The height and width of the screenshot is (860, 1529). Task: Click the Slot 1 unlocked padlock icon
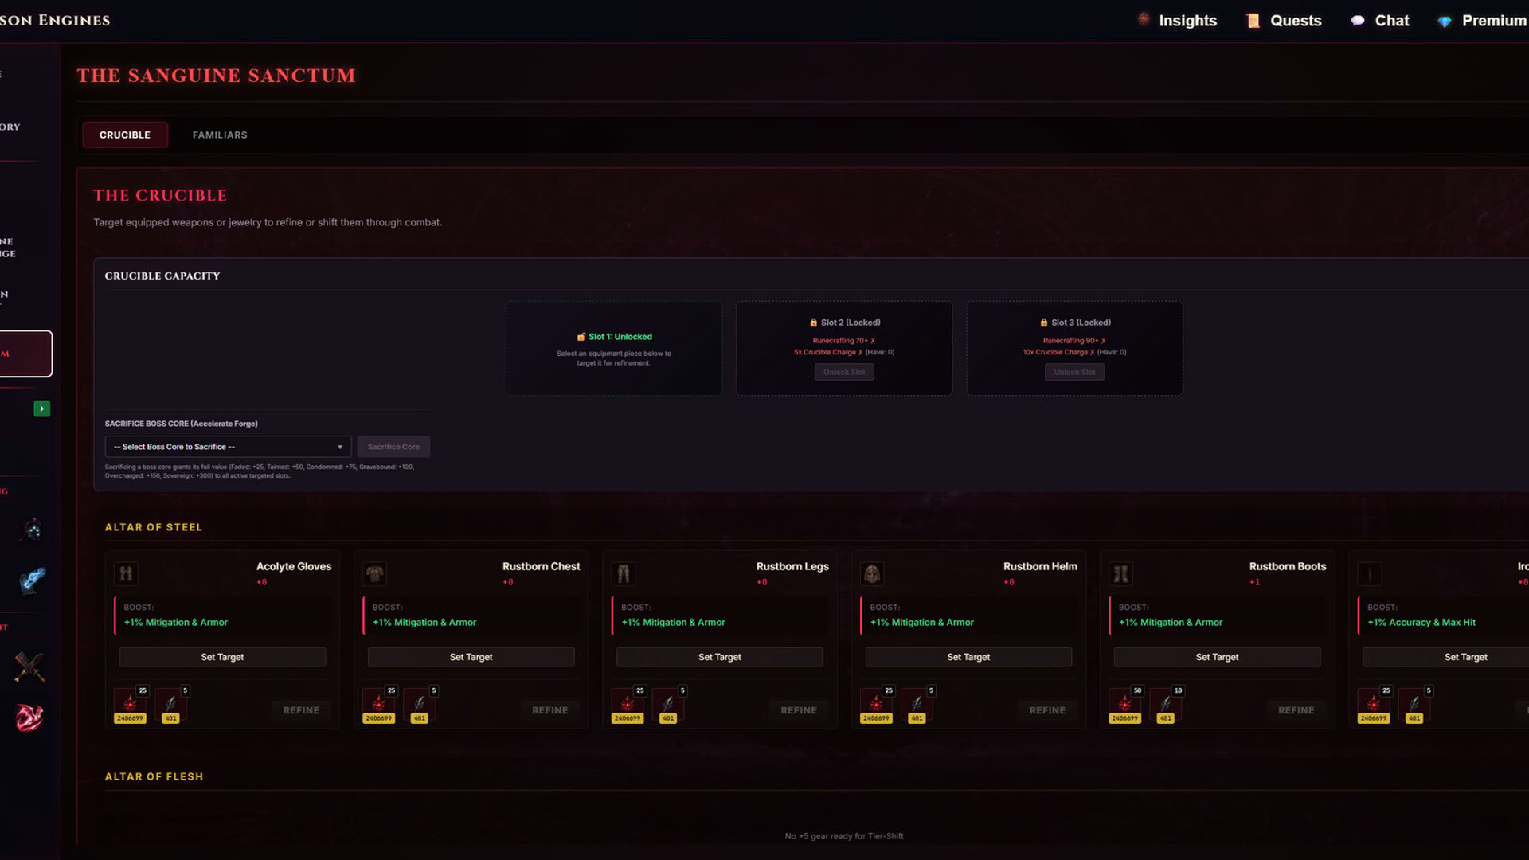pos(581,337)
